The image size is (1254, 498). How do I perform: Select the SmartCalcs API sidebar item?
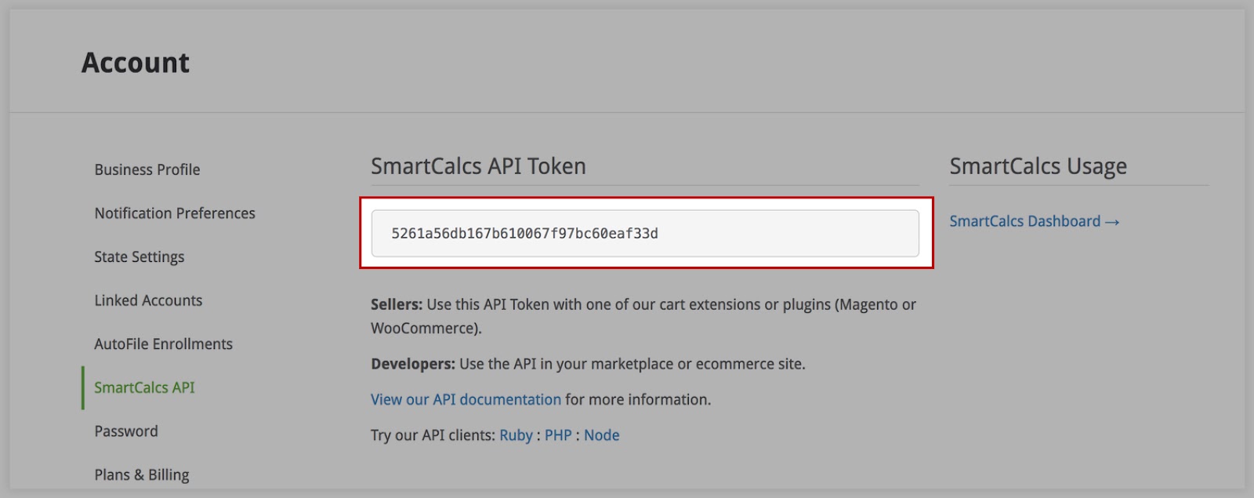click(x=144, y=387)
